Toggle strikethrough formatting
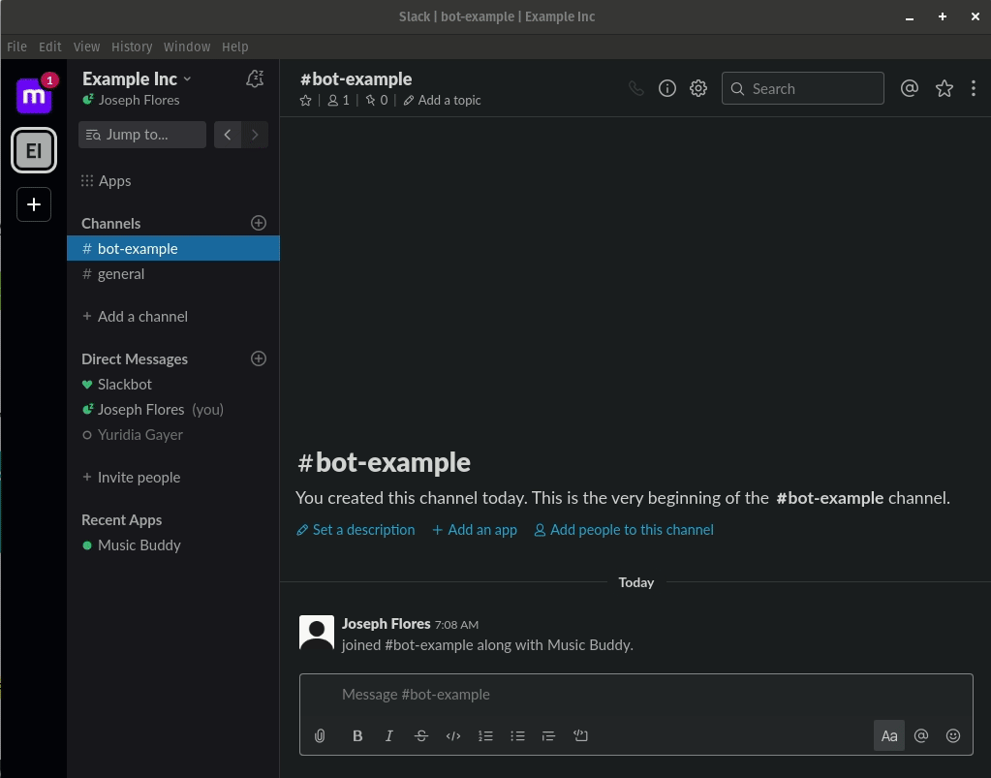This screenshot has height=778, width=991. click(421, 735)
